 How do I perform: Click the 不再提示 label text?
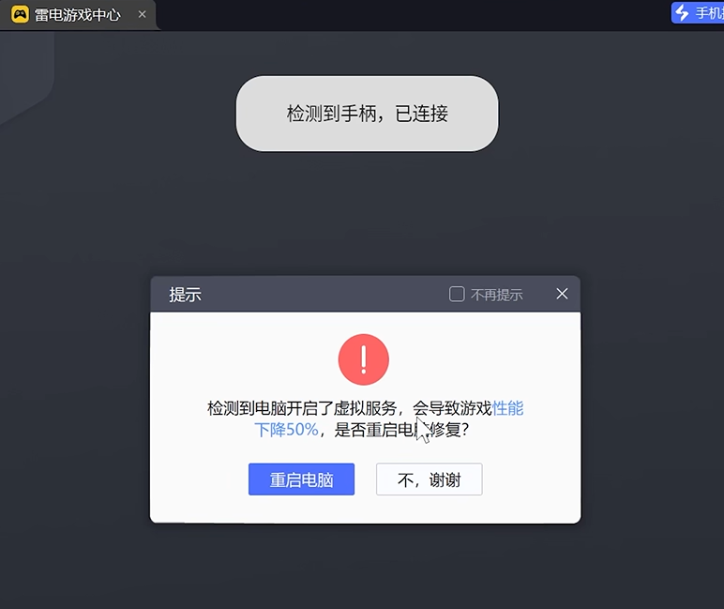pyautogui.click(x=497, y=295)
